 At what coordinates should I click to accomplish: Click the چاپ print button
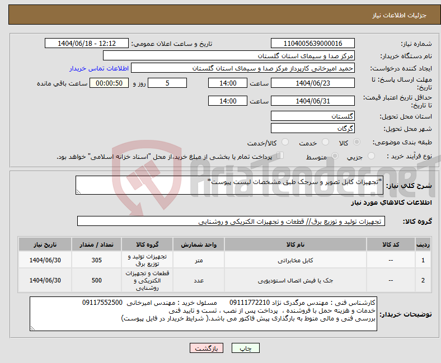[246, 348]
